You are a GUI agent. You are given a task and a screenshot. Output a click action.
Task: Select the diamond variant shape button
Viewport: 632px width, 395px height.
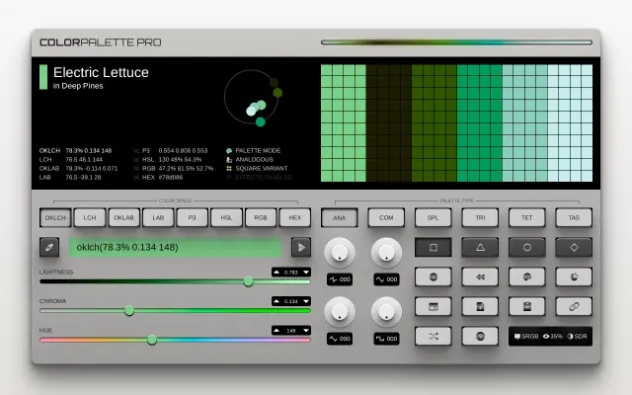pyautogui.click(x=574, y=247)
